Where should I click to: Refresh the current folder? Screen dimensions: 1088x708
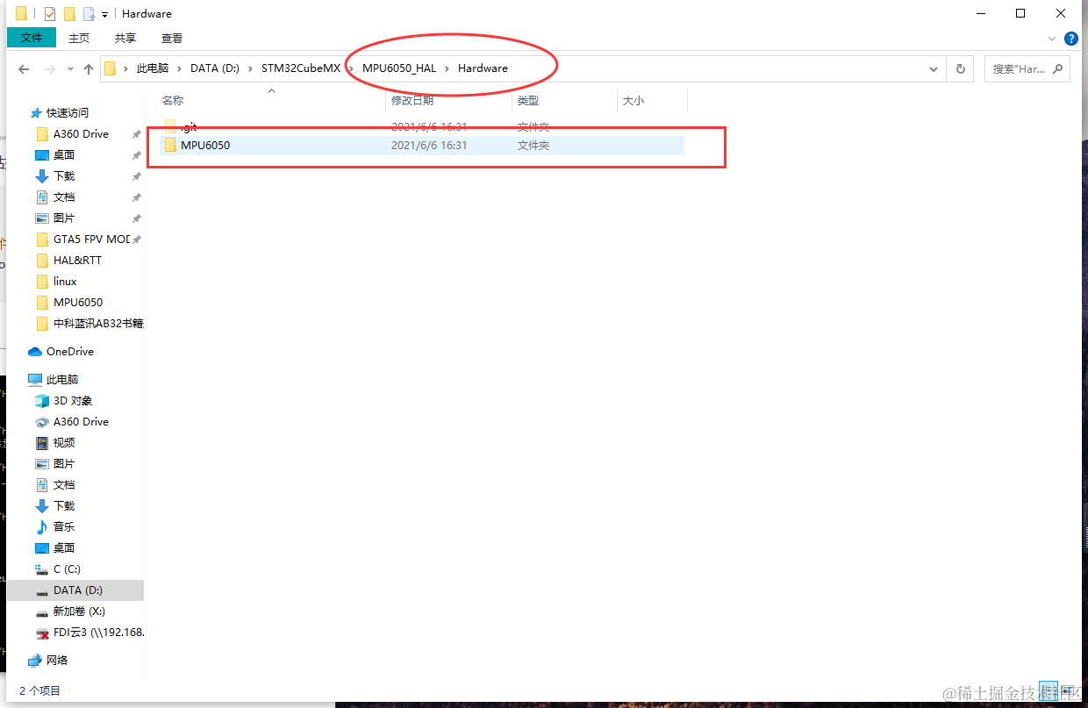960,68
